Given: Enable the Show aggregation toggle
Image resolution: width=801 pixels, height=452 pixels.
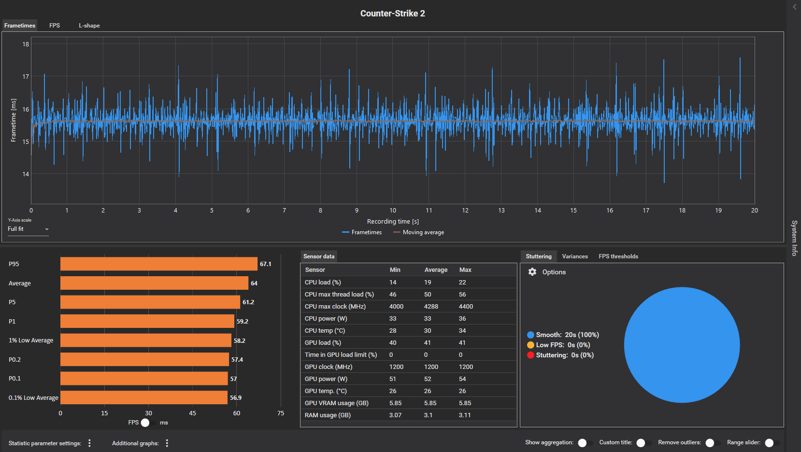Looking at the screenshot, I should [x=585, y=443].
